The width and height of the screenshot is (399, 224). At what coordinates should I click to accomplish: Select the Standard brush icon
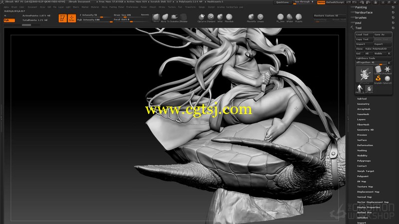210,17
